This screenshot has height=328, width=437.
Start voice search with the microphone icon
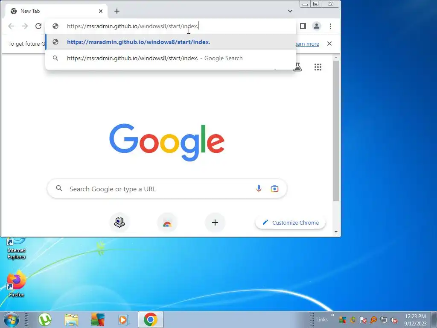point(259,189)
